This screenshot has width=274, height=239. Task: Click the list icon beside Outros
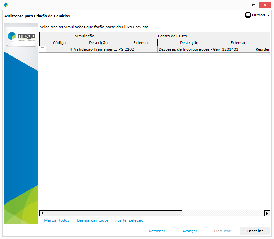click(248, 15)
